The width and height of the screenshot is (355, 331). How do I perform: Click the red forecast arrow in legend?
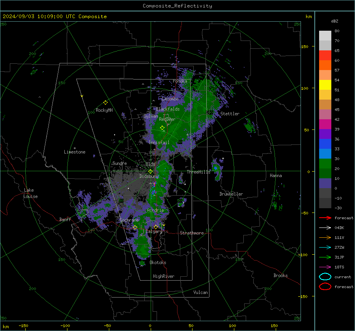tap(325, 218)
